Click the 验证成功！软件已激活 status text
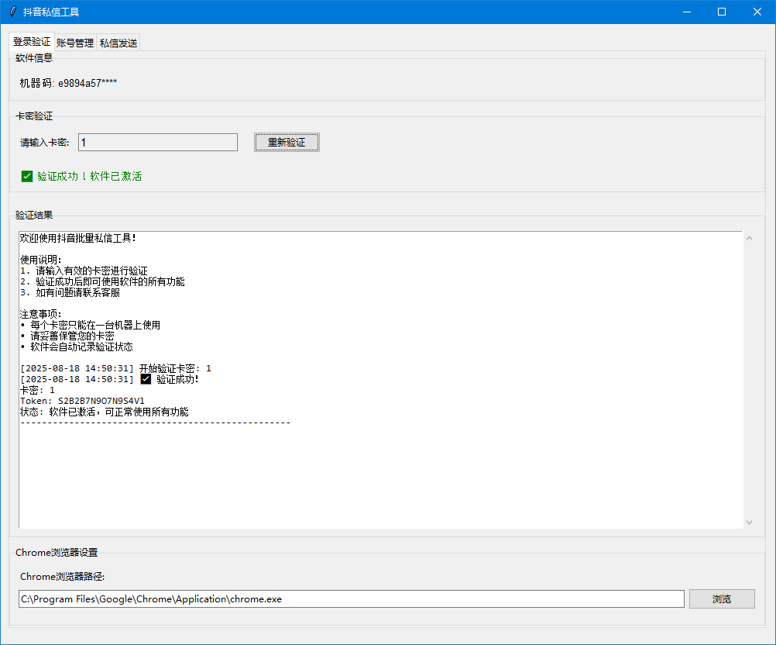The height and width of the screenshot is (645, 776). 90,176
